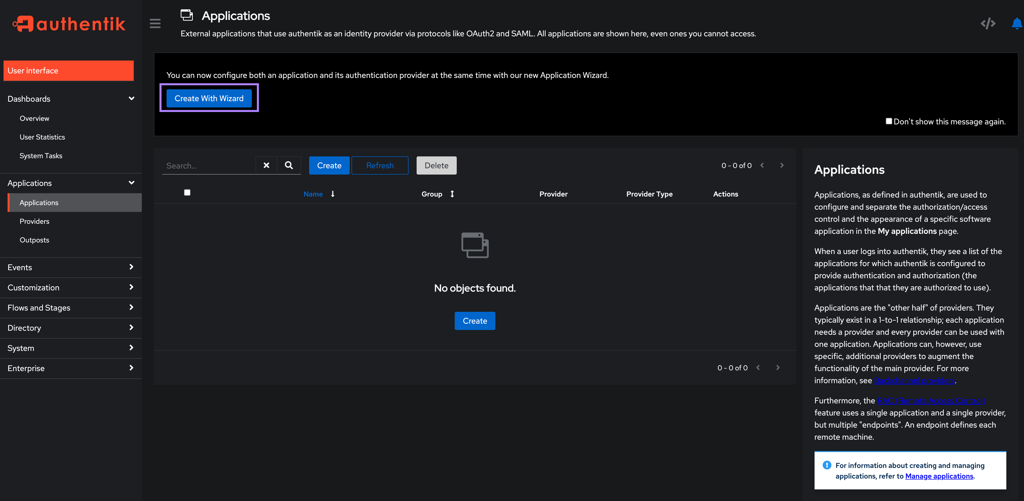This screenshot has width=1024, height=501.
Task: Select Outposts in the sidebar
Action: point(34,240)
